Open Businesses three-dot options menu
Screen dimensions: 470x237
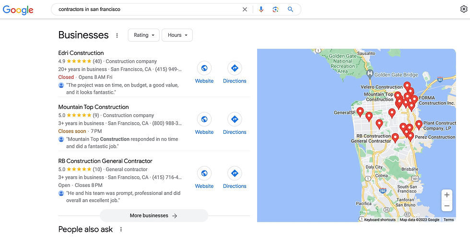[x=117, y=35]
